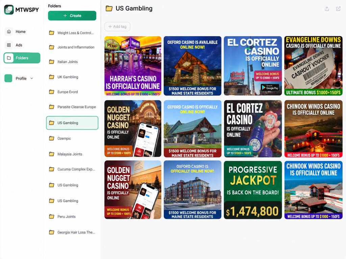Open the Evangeline Downs cashout voucher ad

coord(313,66)
